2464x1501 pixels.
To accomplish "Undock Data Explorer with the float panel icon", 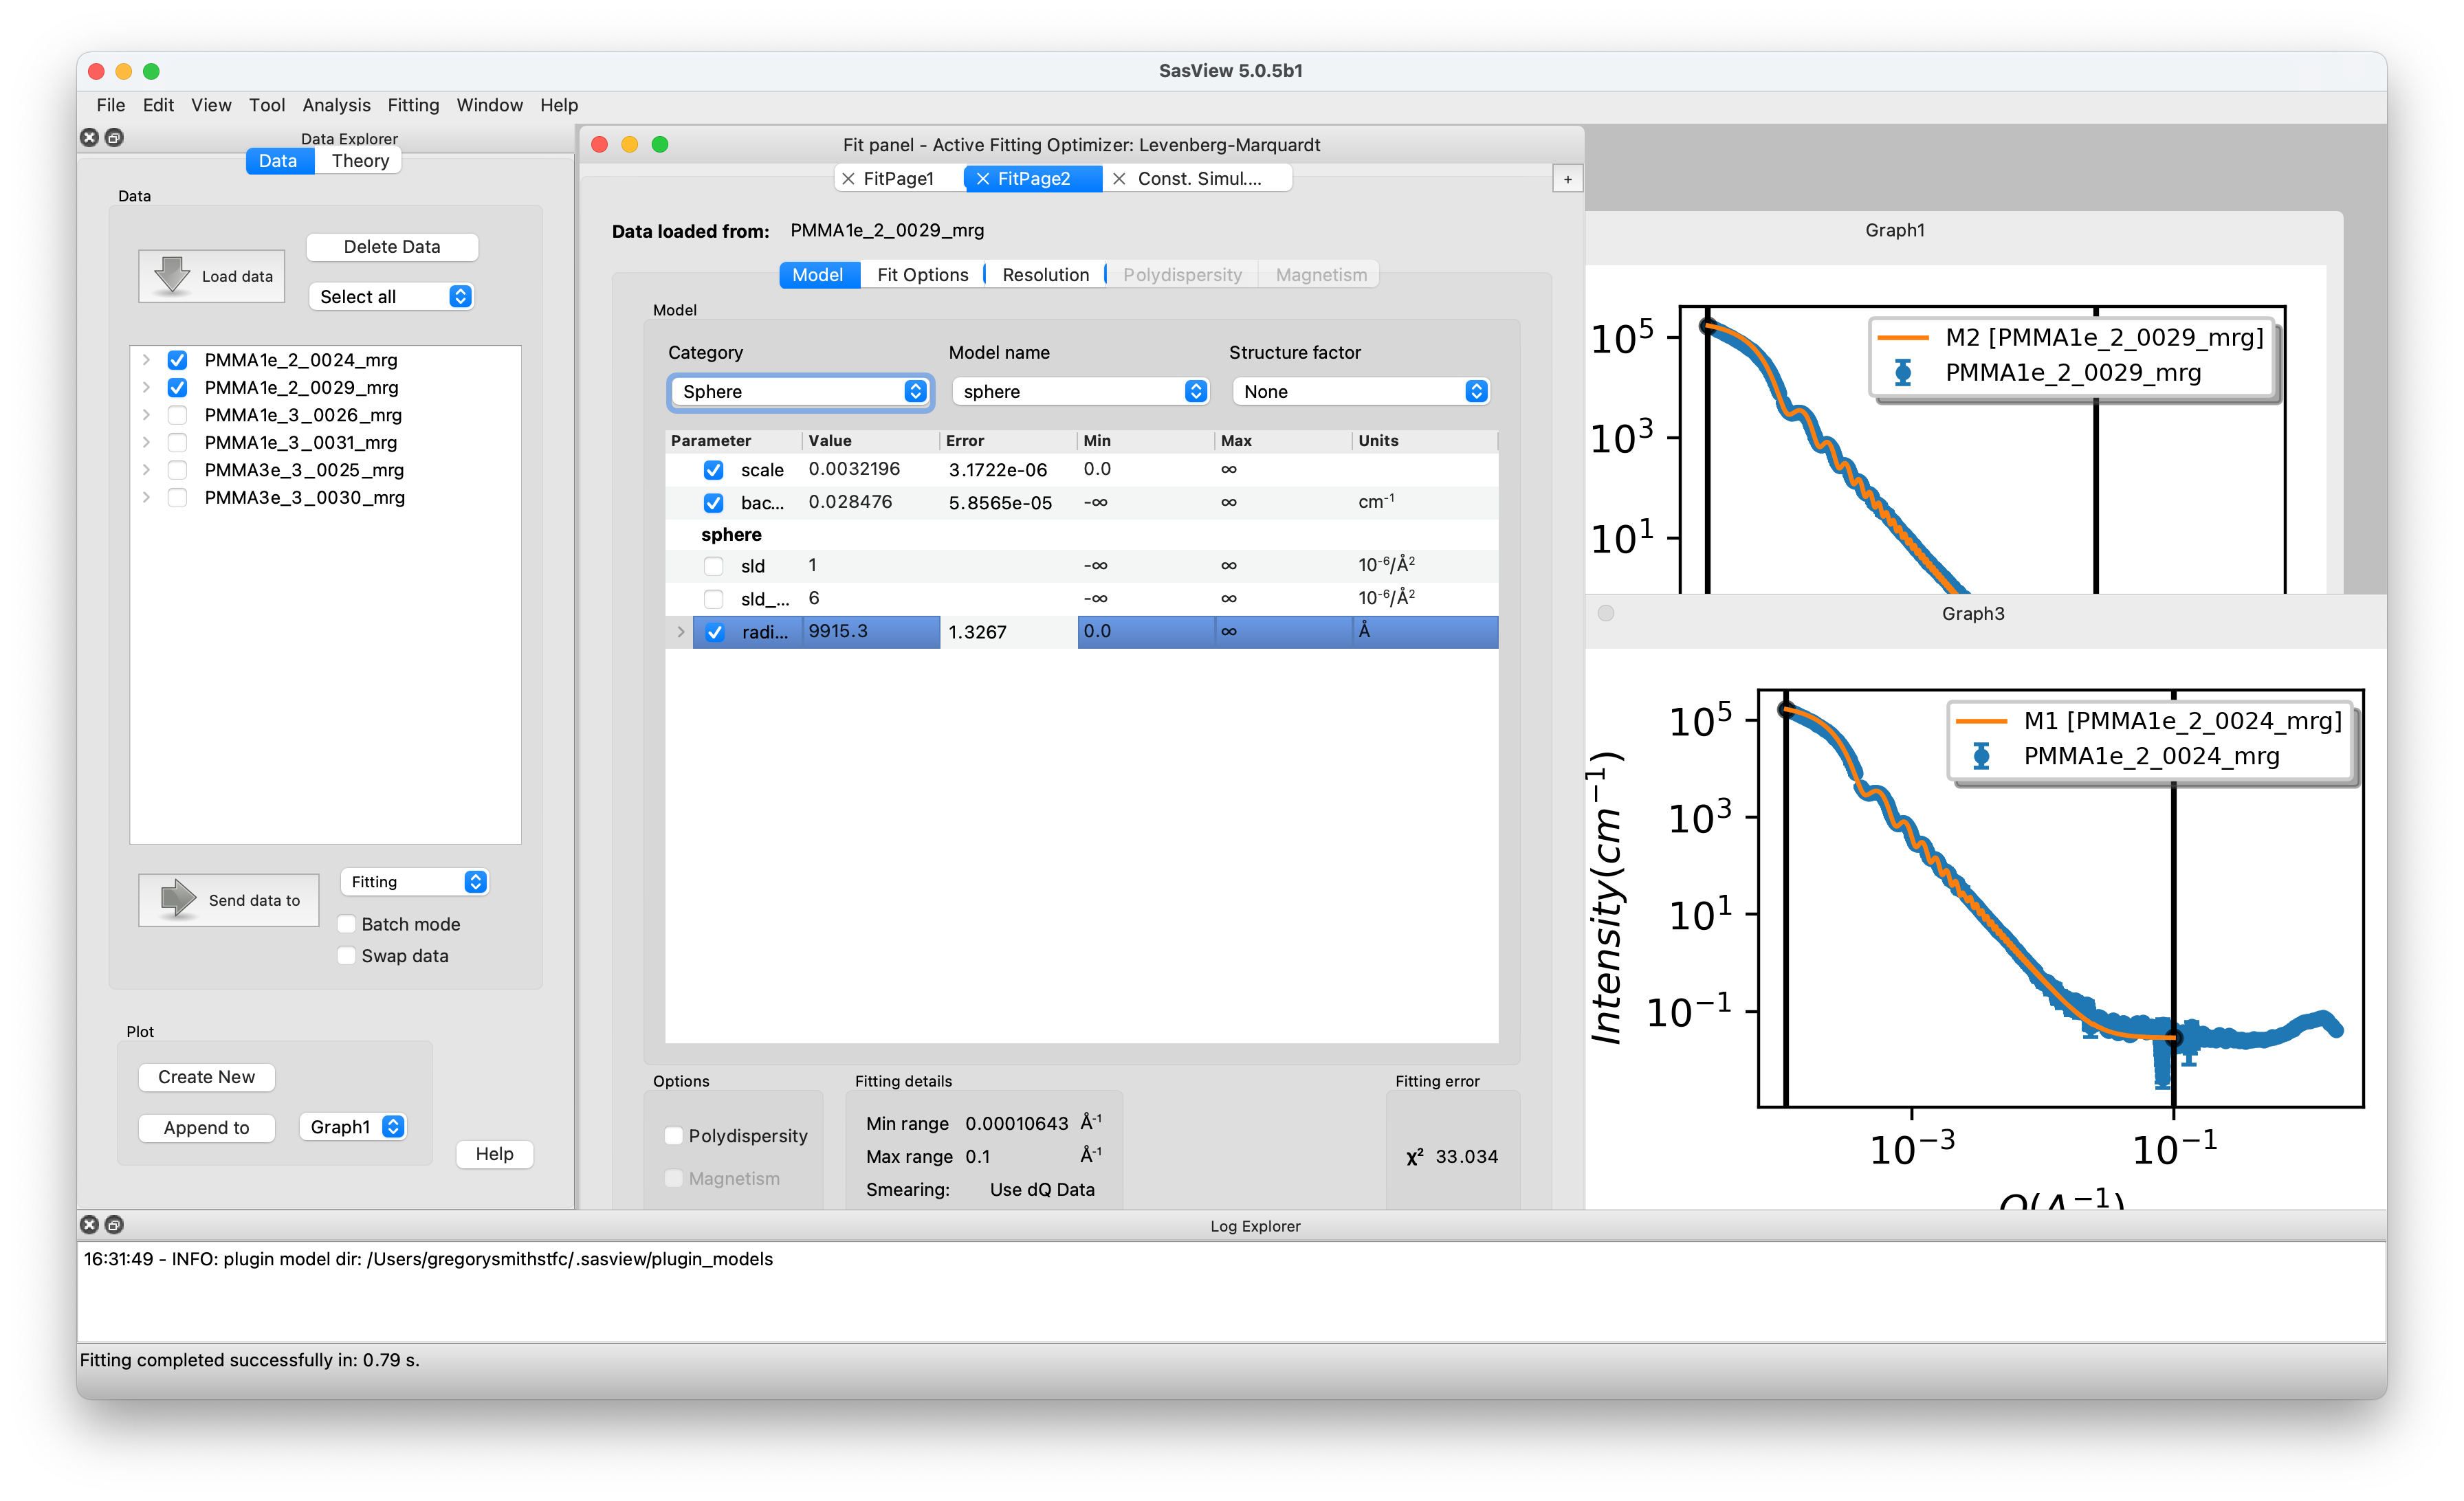I will pyautogui.click(x=114, y=137).
